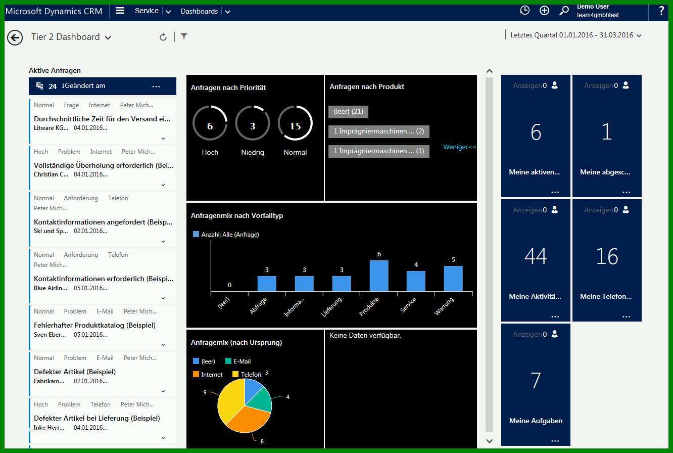Click the scroll up arrow of charts
The image size is (673, 453).
489,71
